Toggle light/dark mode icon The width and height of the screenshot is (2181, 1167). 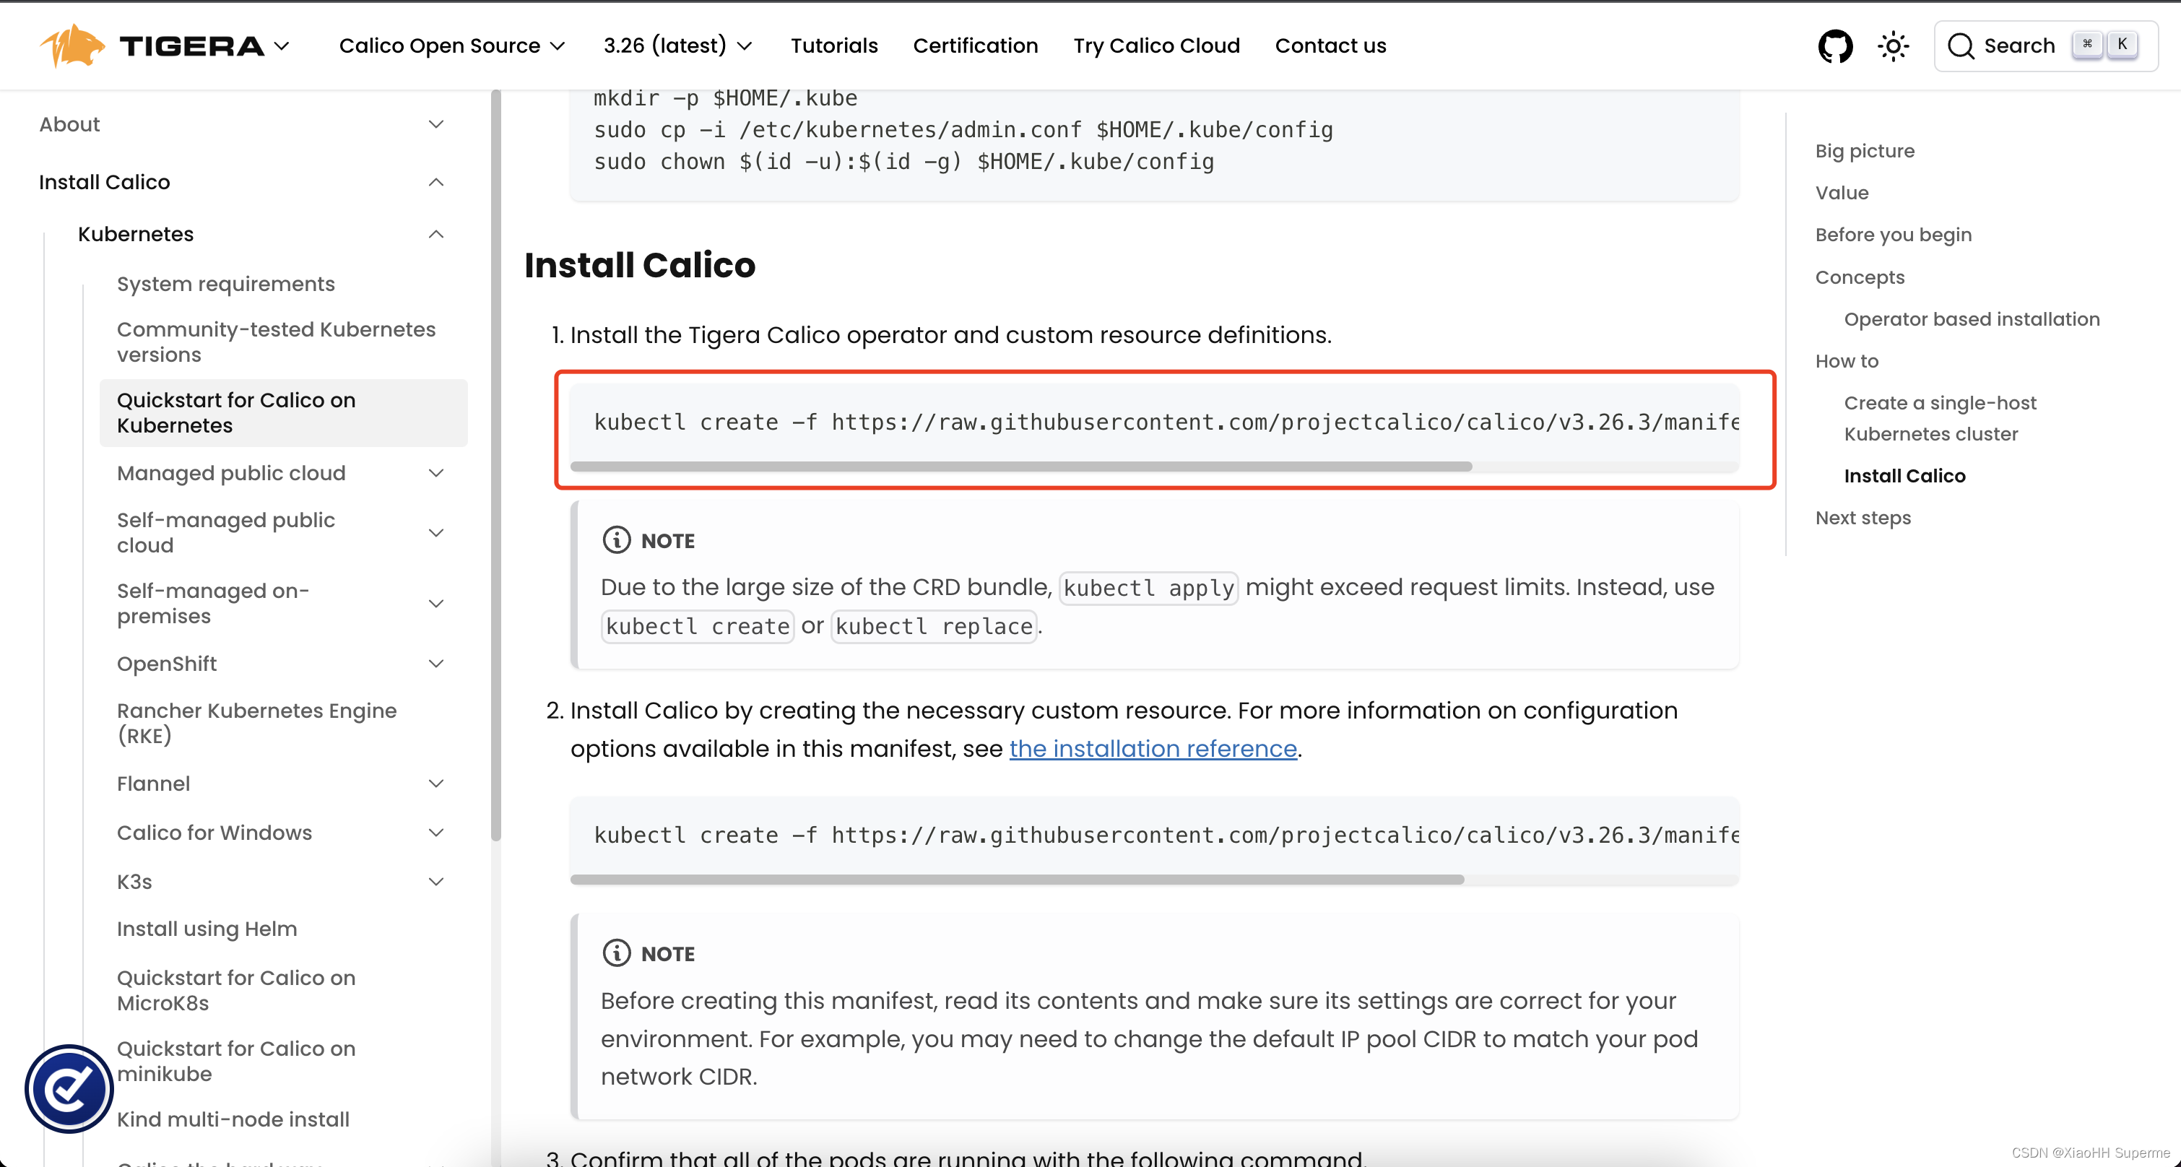tap(1894, 46)
